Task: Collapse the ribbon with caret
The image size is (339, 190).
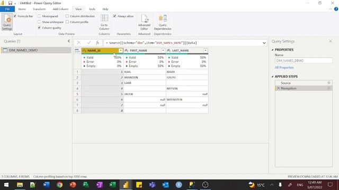Action: pyautogui.click(x=331, y=9)
